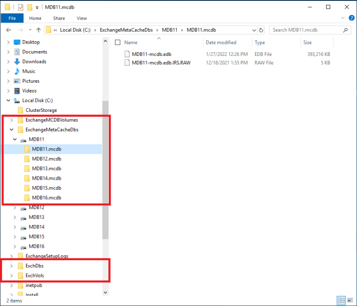Click the Help question mark icon
Image resolution: width=357 pixels, height=306 pixels.
tap(351, 18)
